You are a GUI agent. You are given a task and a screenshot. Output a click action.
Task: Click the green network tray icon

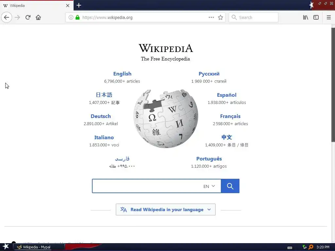point(305,247)
